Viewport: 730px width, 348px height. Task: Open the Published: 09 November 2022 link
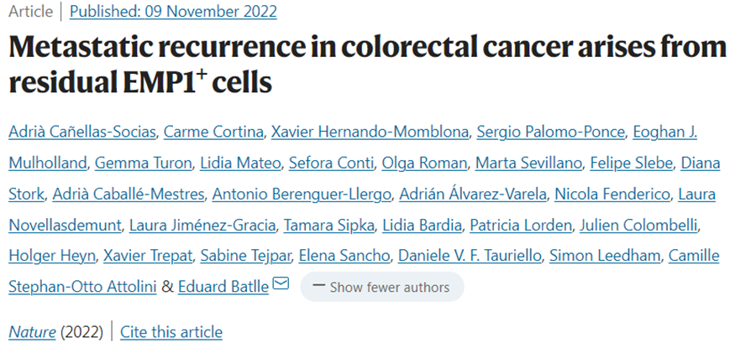[173, 11]
